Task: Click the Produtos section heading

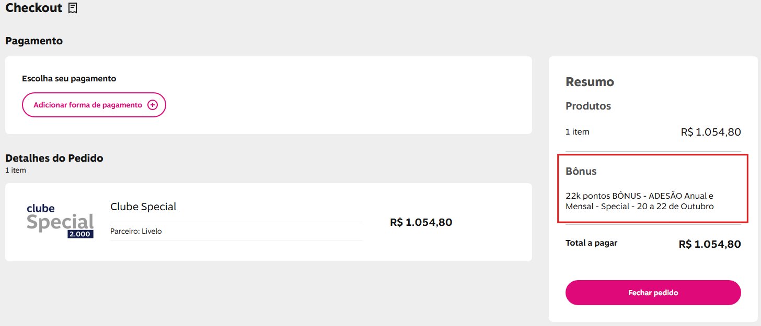Action: tap(588, 106)
